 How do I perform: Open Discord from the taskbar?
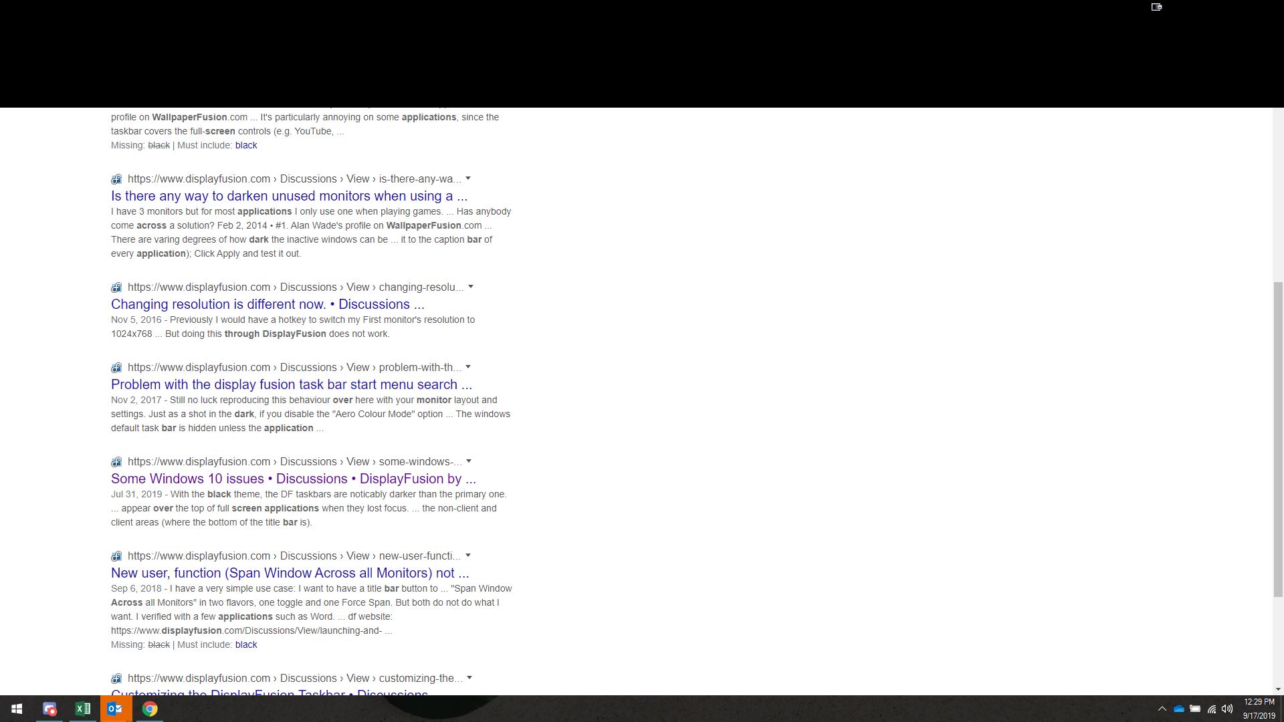click(x=49, y=709)
